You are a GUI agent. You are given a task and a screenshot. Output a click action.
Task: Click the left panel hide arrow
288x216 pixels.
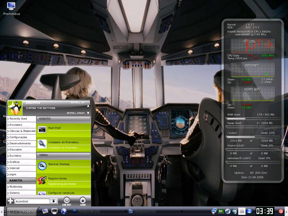tap(2, 211)
